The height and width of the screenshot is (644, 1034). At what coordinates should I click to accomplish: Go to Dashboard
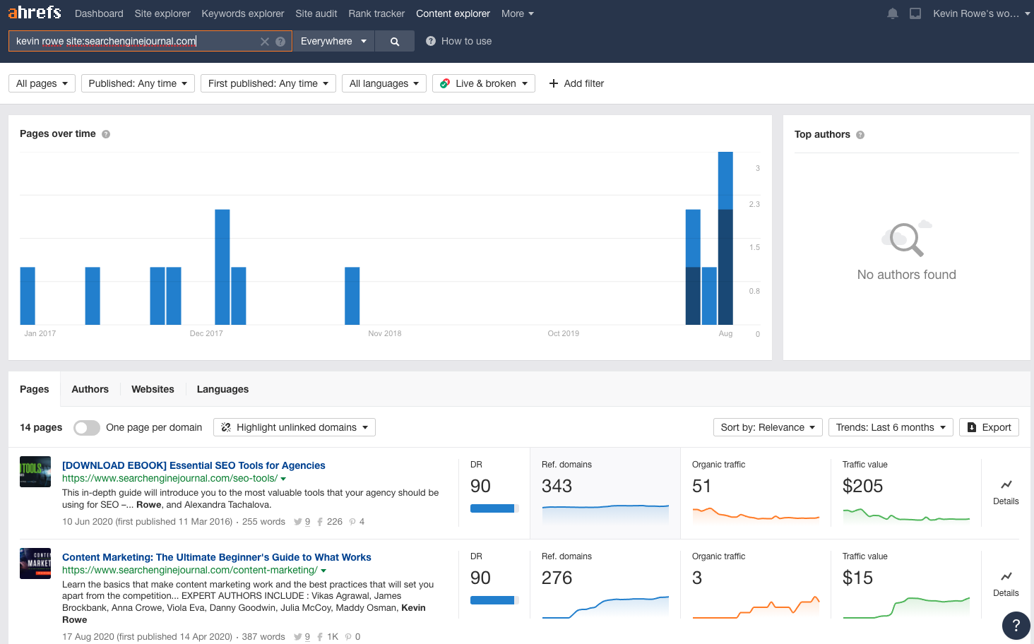[99, 13]
